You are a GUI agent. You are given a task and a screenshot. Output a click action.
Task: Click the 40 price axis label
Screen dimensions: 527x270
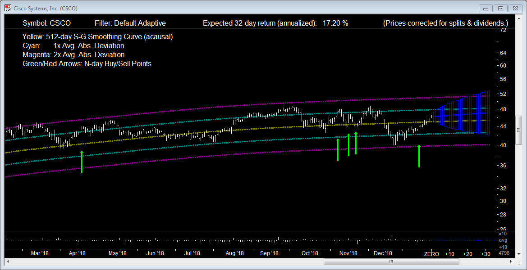(503, 145)
